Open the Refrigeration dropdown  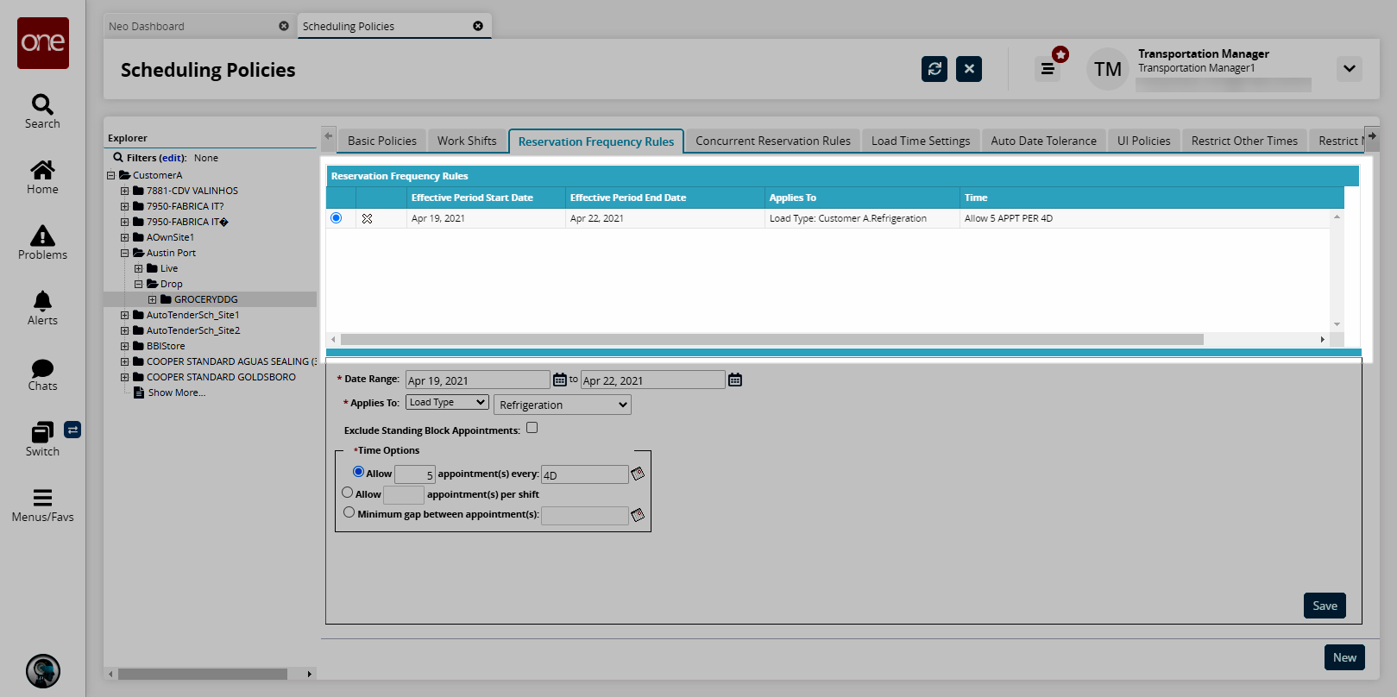point(562,405)
